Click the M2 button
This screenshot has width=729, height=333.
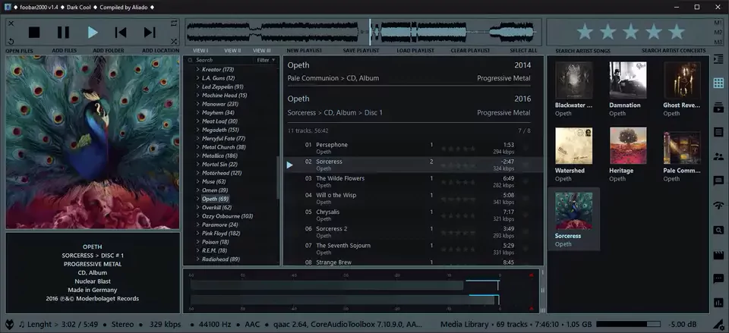pos(718,32)
